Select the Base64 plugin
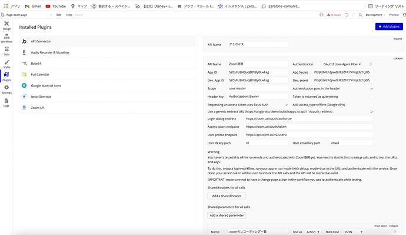This screenshot has width=406, height=235. pyautogui.click(x=108, y=64)
